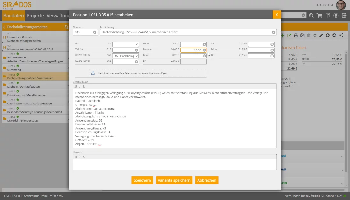The width and height of the screenshot is (350, 200).
Task: Click the Speichern button
Action: coord(142,180)
